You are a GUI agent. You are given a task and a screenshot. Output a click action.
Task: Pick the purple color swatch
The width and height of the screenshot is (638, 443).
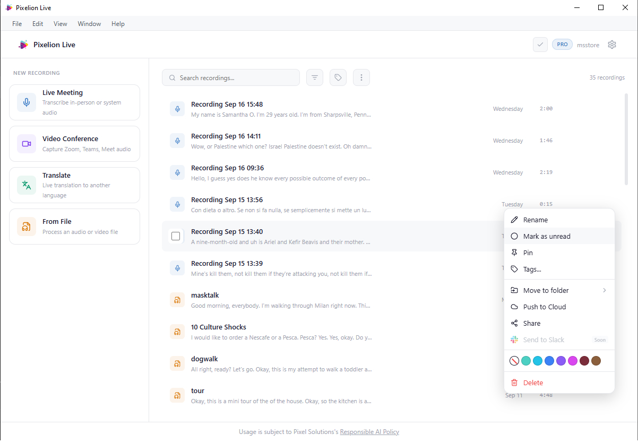pos(561,361)
